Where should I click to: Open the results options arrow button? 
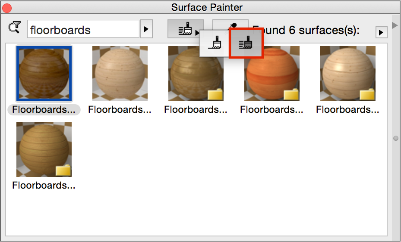tap(381, 32)
